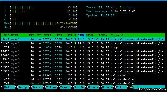Open the F2 Setup menu

coord(22,87)
